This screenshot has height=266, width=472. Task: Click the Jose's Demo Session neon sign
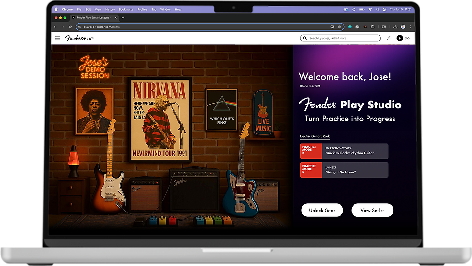(x=94, y=67)
